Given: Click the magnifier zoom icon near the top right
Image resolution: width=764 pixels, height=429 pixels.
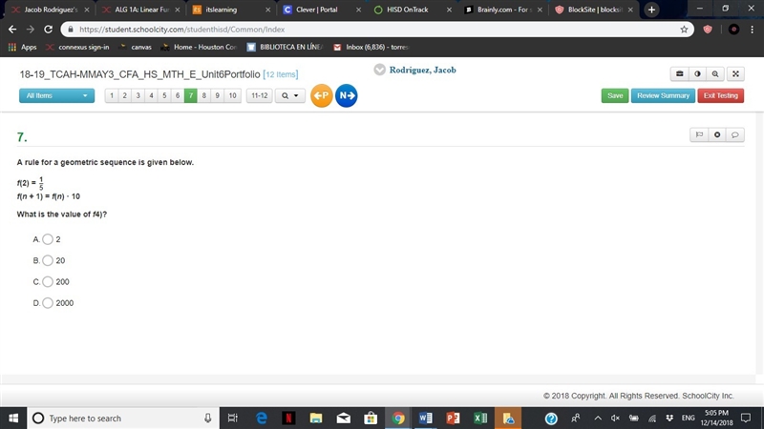Looking at the screenshot, I should [714, 74].
